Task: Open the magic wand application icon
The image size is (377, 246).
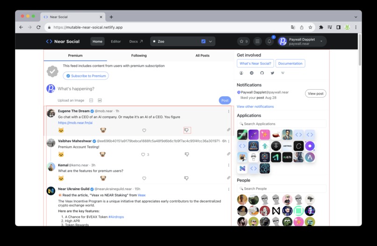Action: (254, 134)
